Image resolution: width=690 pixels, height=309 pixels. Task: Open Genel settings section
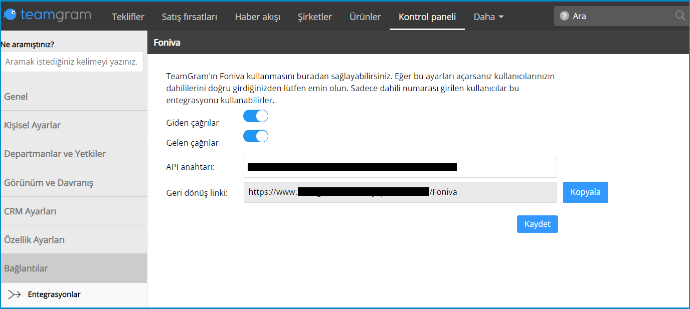tap(73, 97)
